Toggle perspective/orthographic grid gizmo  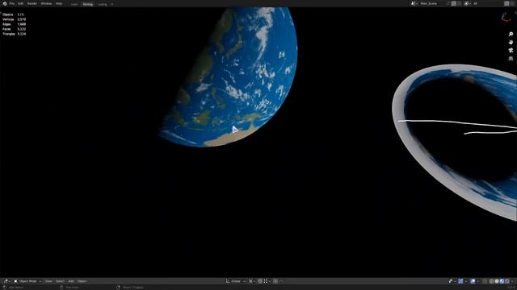point(511,58)
